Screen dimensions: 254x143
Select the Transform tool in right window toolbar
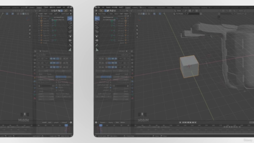tap(97, 40)
